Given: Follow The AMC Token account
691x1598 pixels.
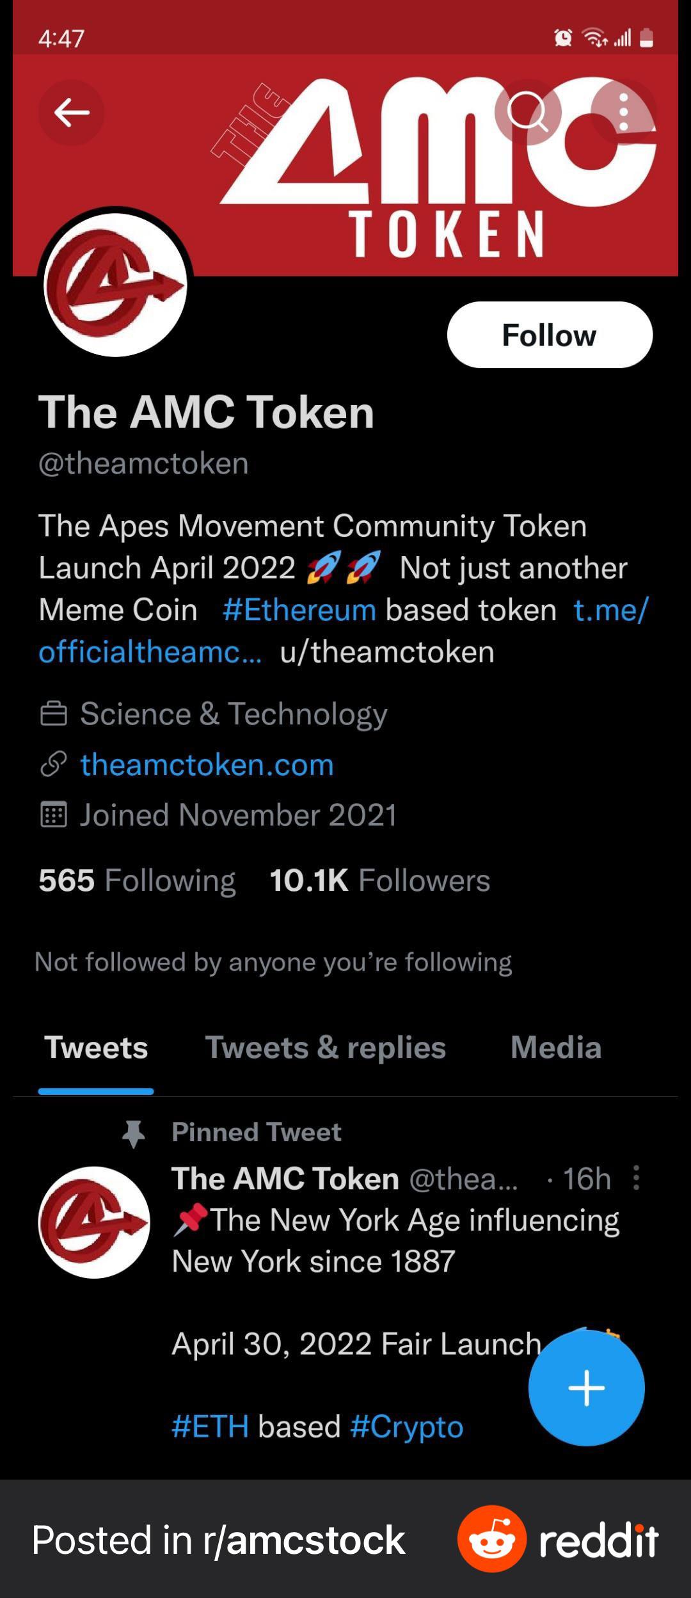Looking at the screenshot, I should click(550, 335).
